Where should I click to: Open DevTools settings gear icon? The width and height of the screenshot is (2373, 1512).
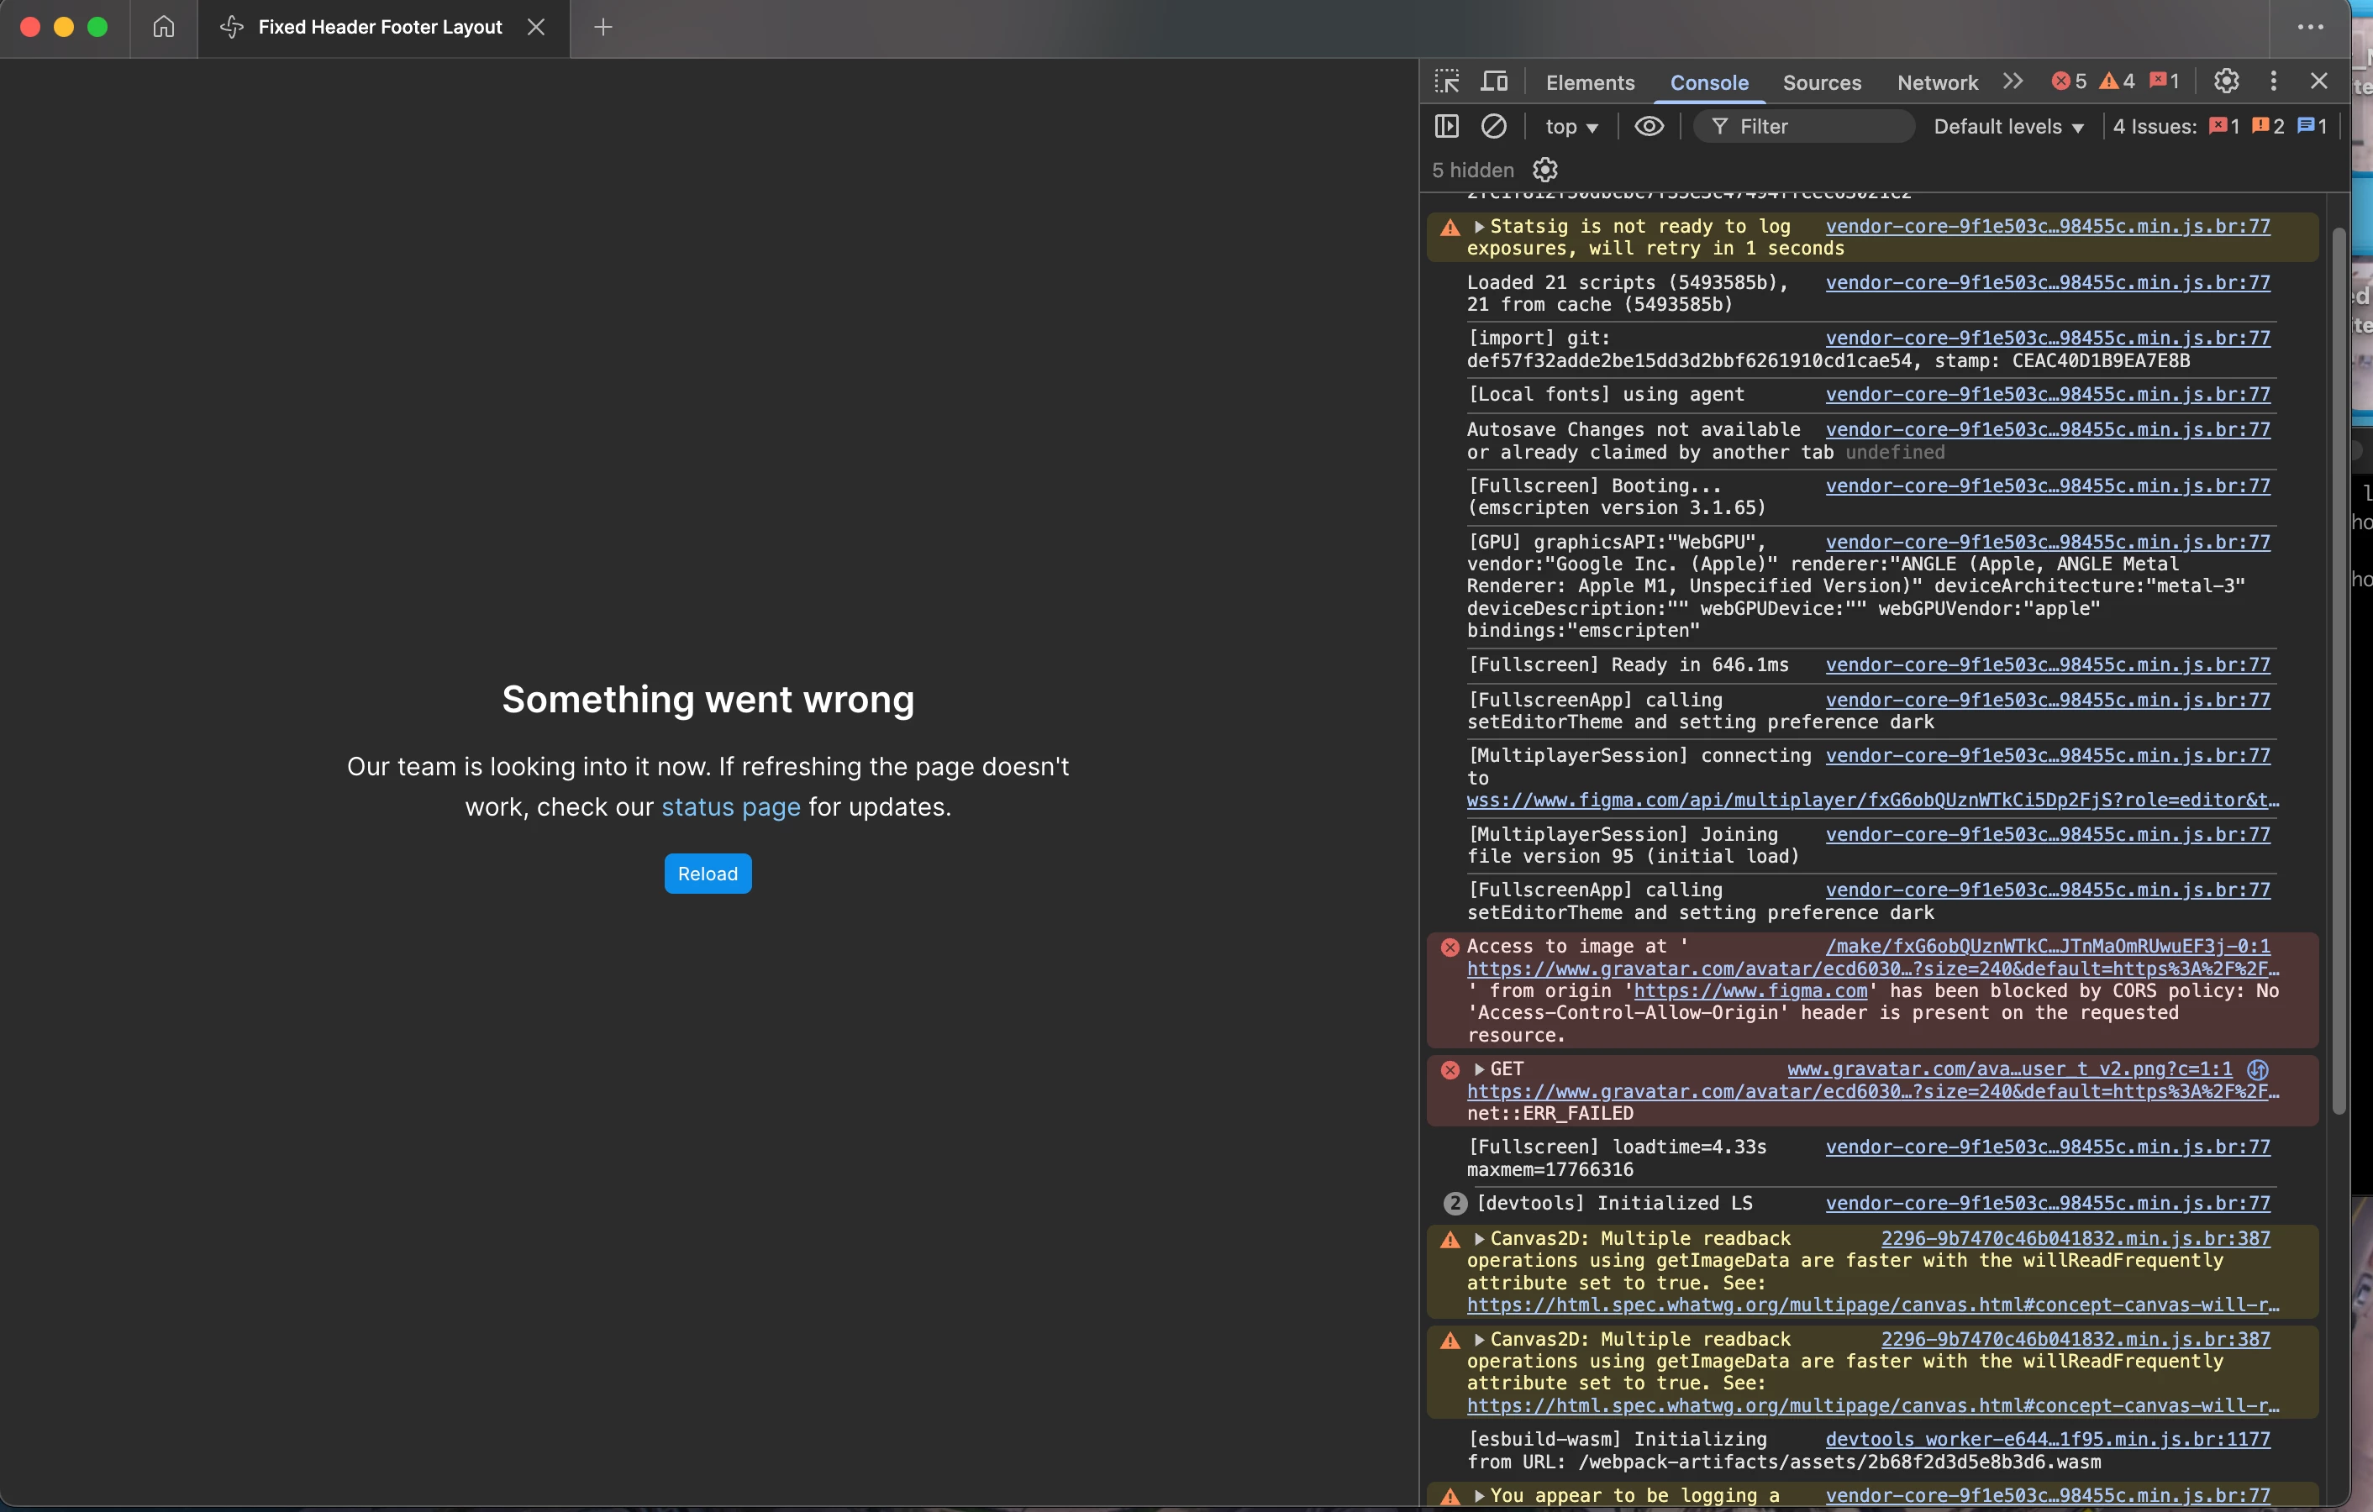[2226, 81]
